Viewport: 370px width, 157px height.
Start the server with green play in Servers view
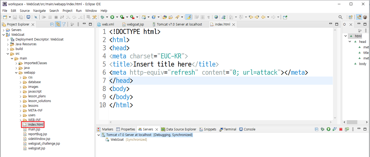pos(328,129)
